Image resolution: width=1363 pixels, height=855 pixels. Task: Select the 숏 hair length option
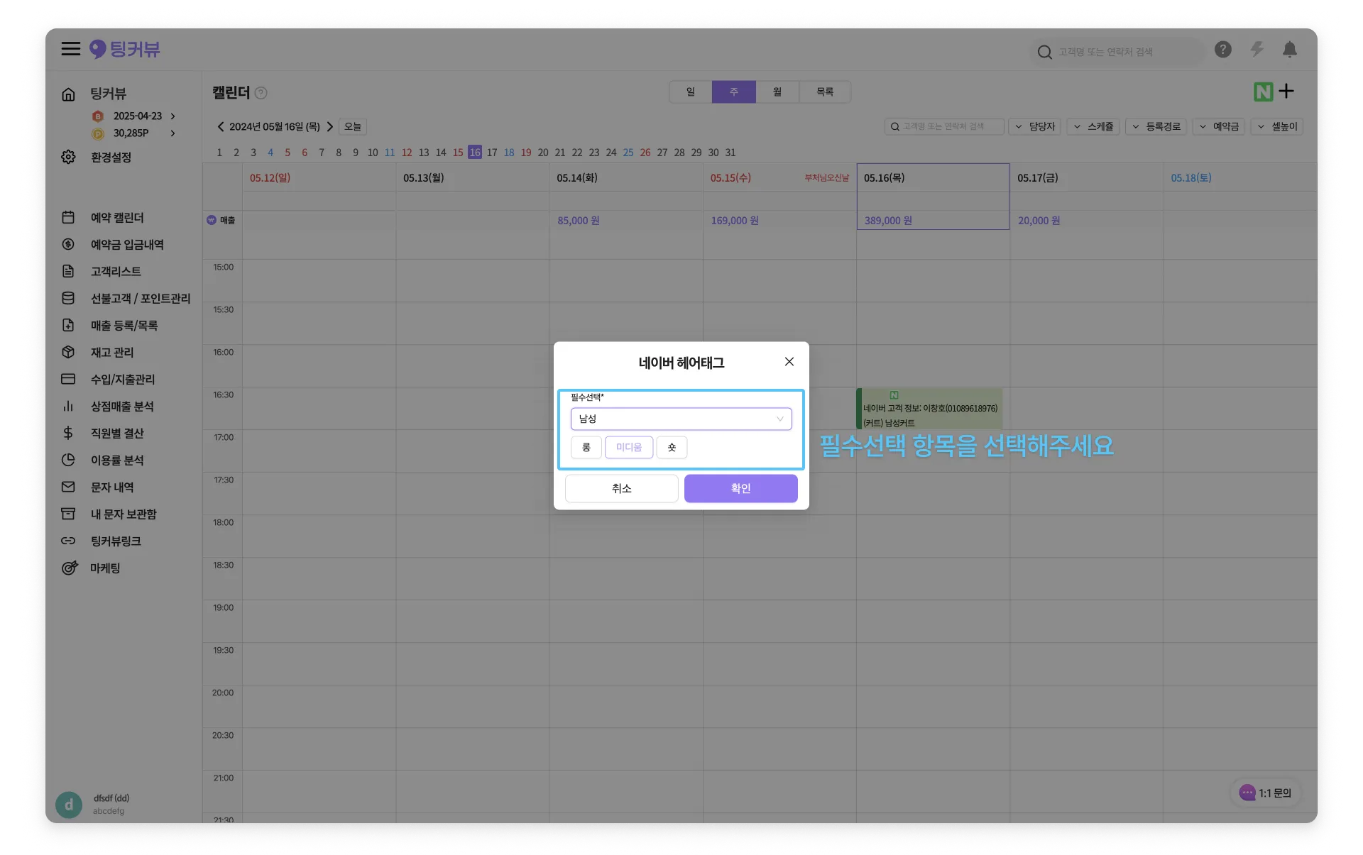(672, 448)
